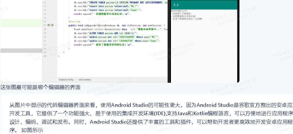Click line number 58 in the gutter
Viewport: 293px width, 134px height.
click(x=45, y=29)
